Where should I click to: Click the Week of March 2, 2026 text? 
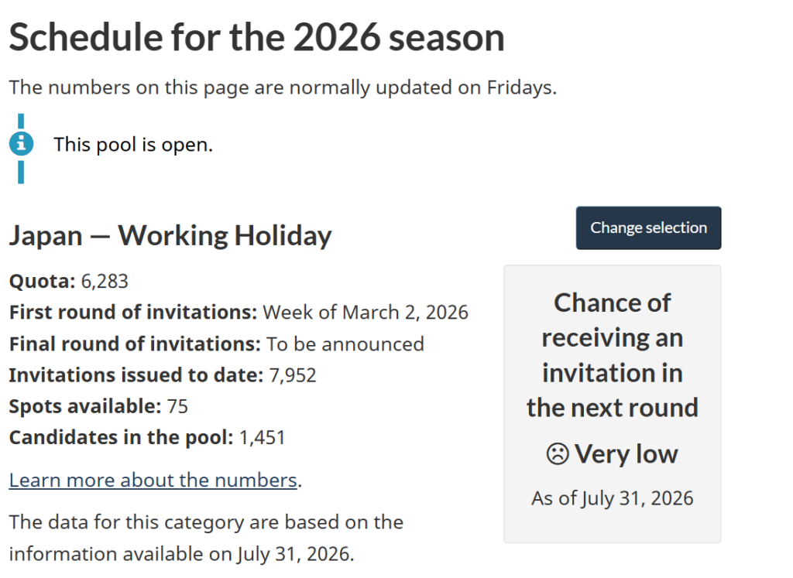(x=366, y=313)
